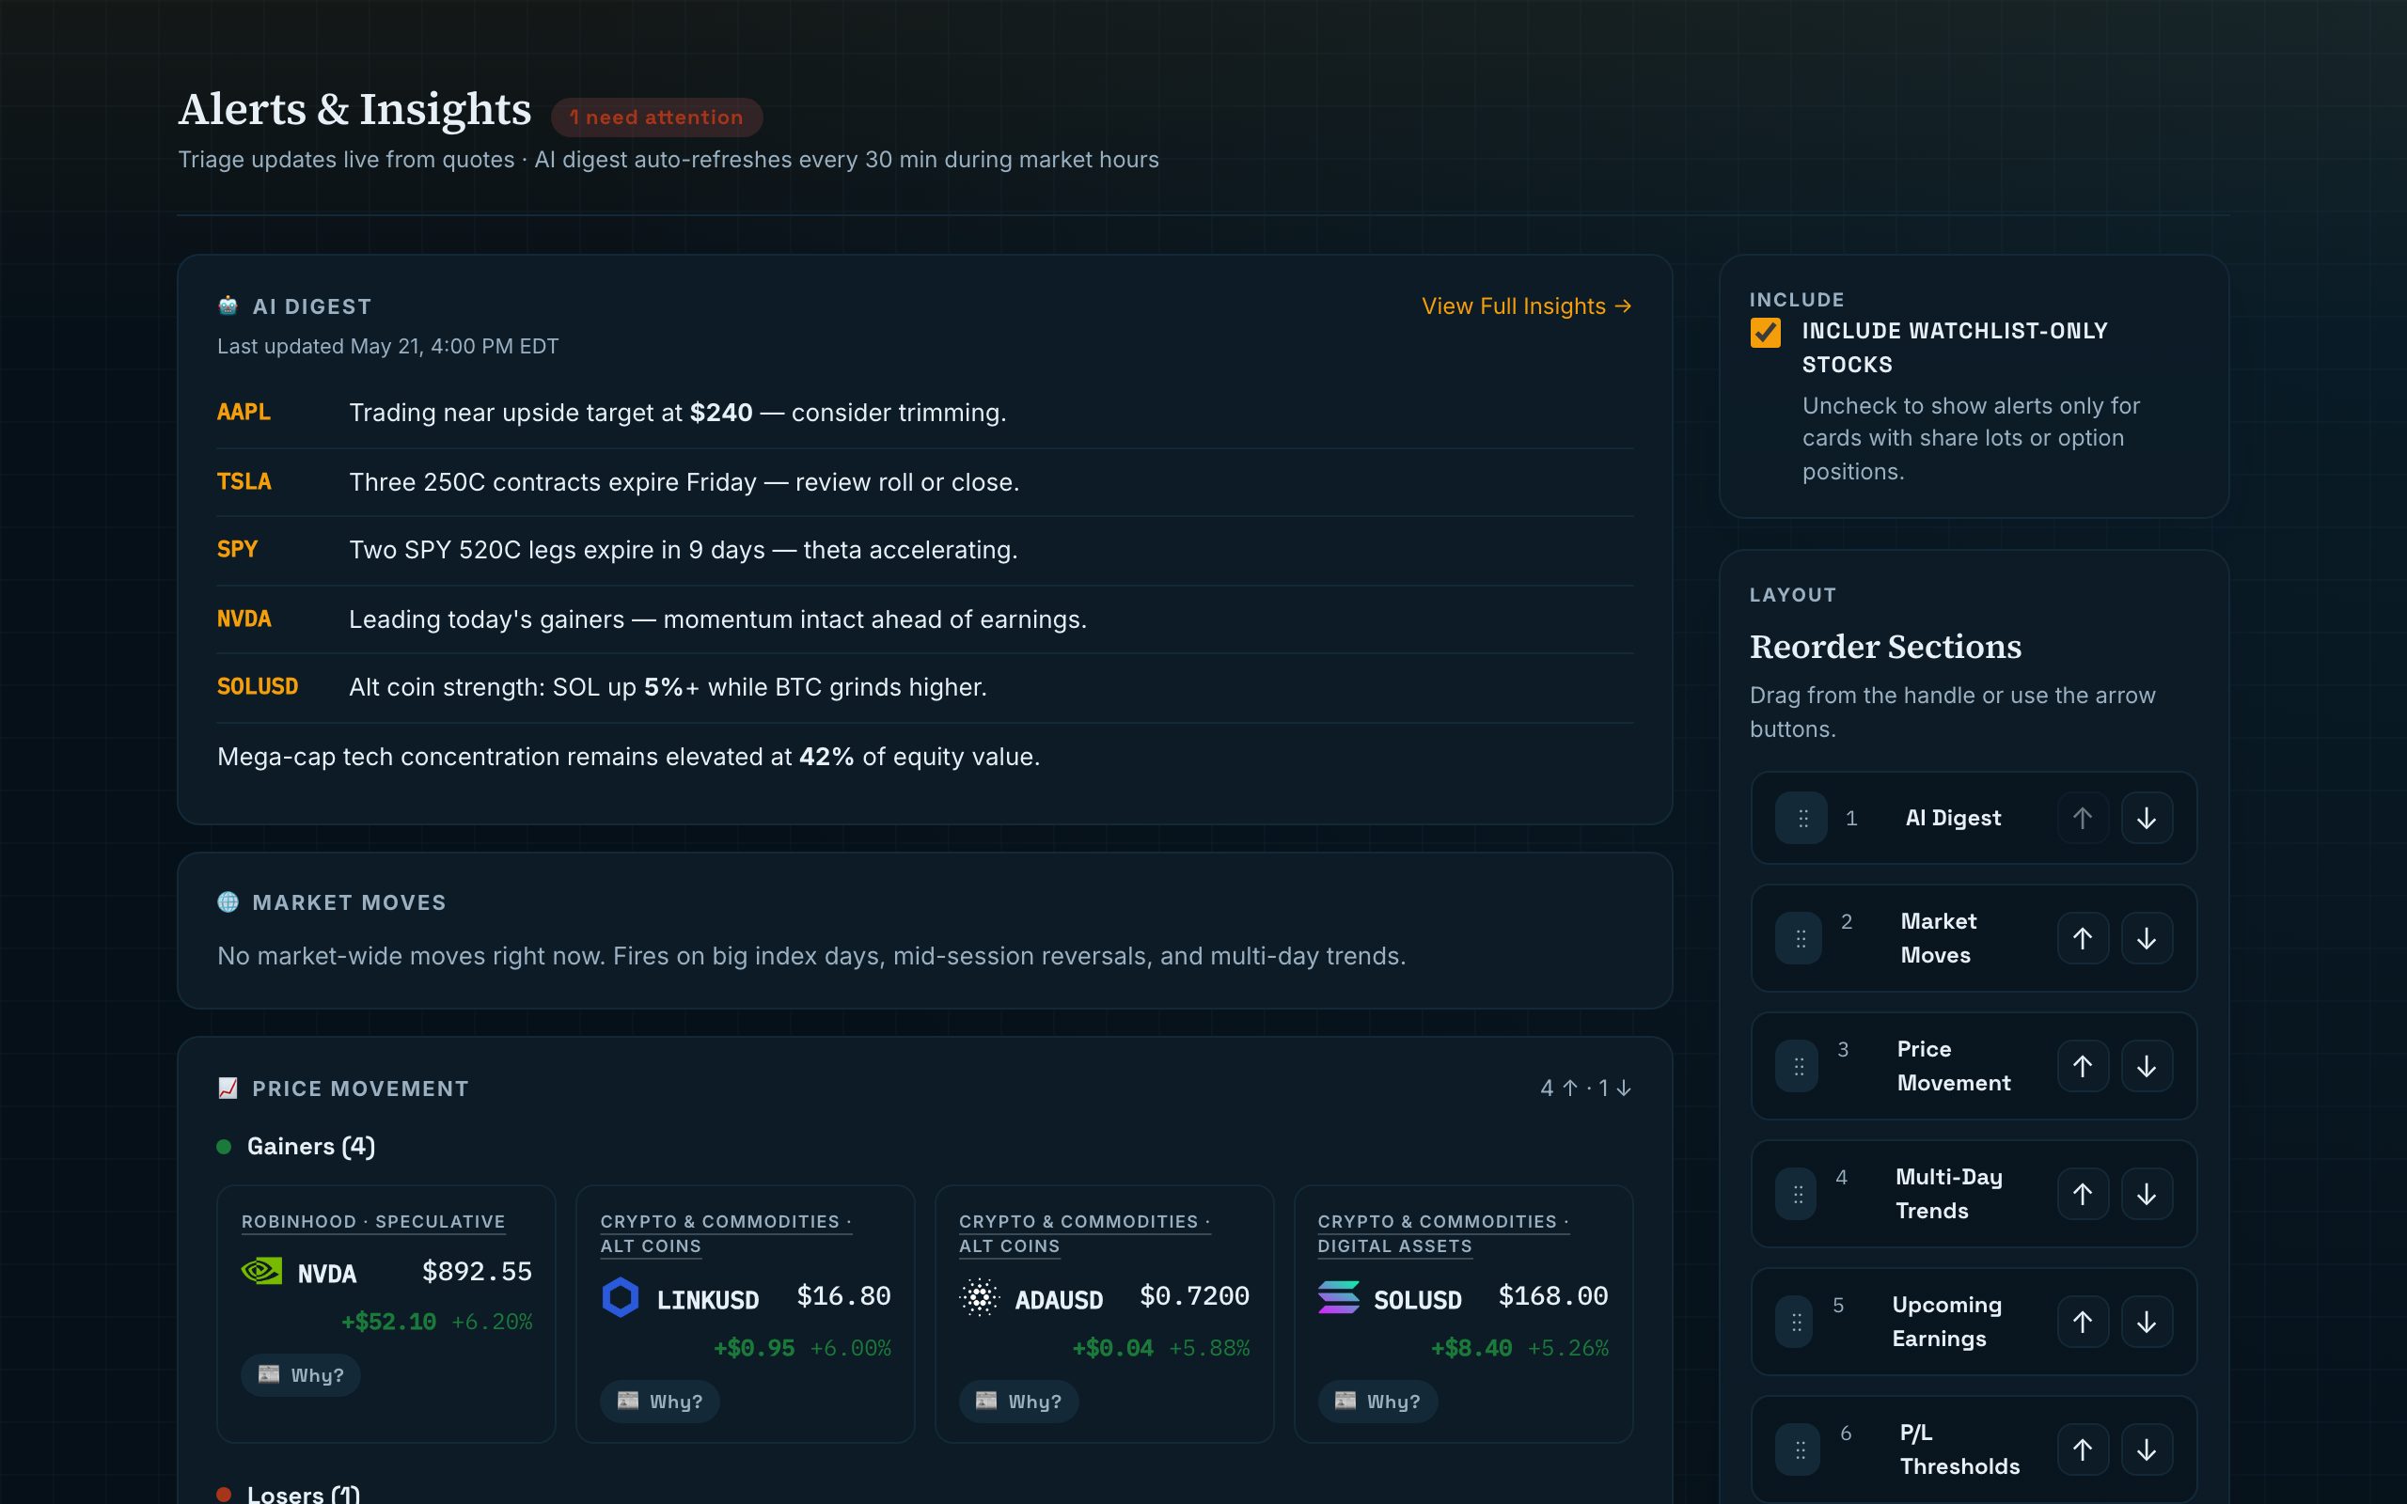This screenshot has height=1504, width=2407.
Task: Grab drag handle for Upcoming Earnings
Action: coord(1794,1322)
